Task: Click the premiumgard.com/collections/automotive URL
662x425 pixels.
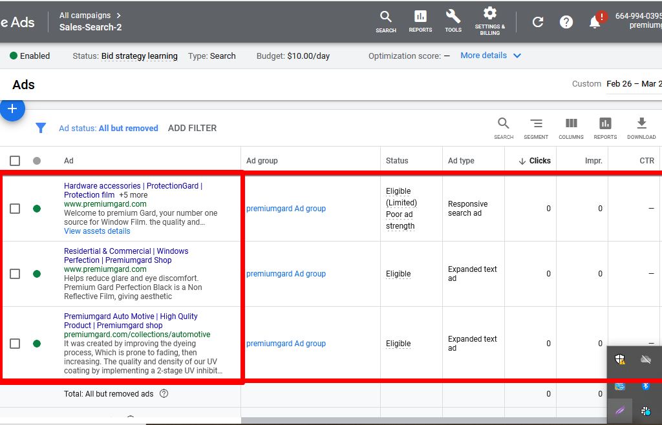Action: click(x=137, y=335)
